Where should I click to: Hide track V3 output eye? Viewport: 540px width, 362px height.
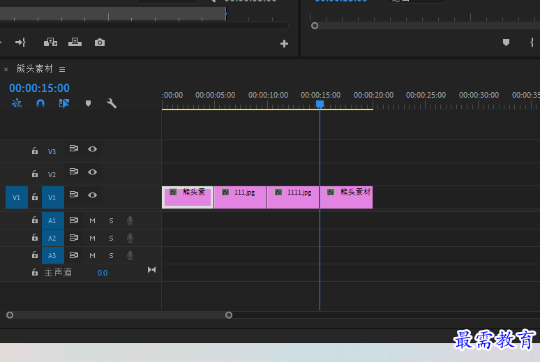92,149
